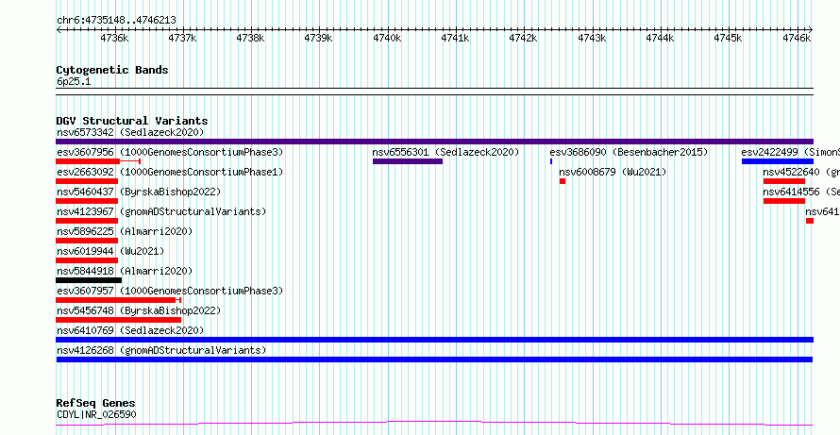Click the blue nsv4126268 variant bar
Viewport: 840px width, 435px height.
(434, 360)
